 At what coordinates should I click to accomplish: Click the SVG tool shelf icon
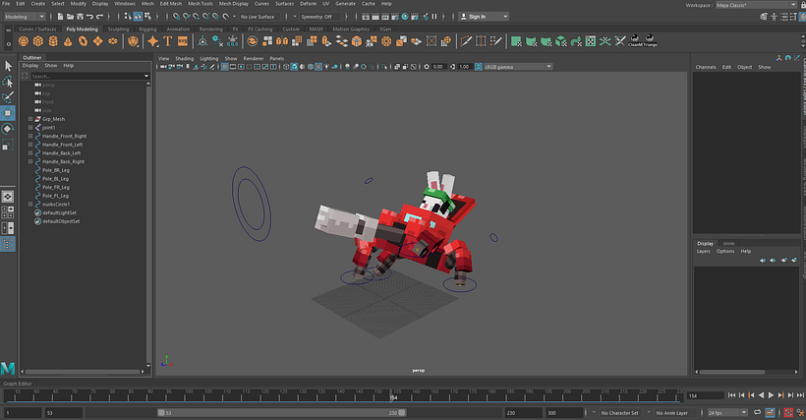pos(183,41)
